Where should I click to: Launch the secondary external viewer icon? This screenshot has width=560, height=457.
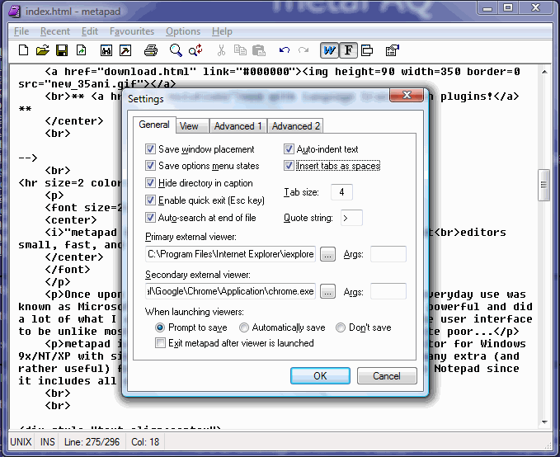tap(125, 50)
